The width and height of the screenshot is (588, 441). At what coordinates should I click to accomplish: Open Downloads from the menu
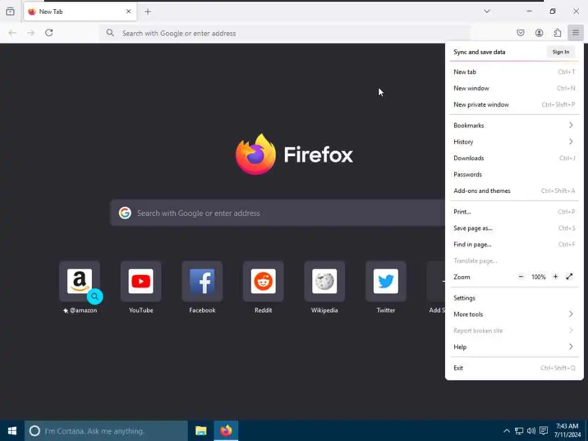pos(514,158)
